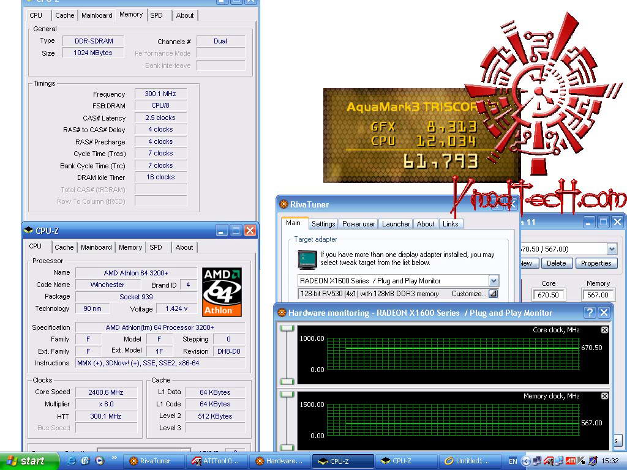The image size is (627, 470).
Task: Click Delete button in ATITool window
Action: click(x=556, y=263)
